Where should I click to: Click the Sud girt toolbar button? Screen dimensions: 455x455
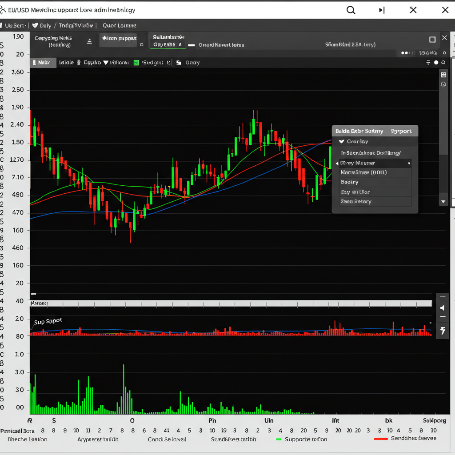pos(153,63)
